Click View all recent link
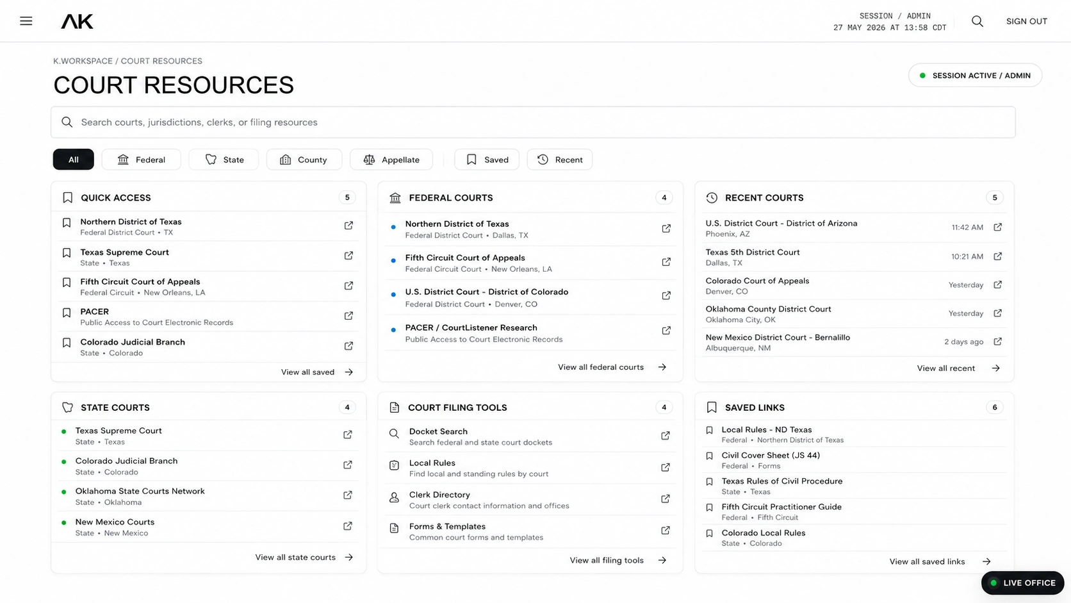 click(958, 368)
